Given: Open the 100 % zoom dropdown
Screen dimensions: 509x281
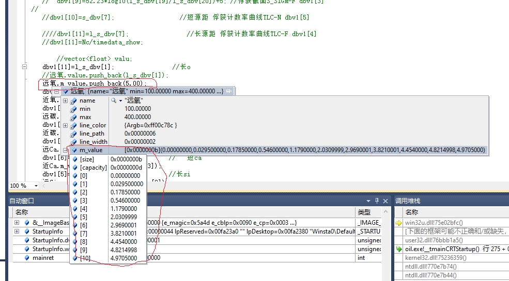Looking at the screenshot, I should 36,186.
